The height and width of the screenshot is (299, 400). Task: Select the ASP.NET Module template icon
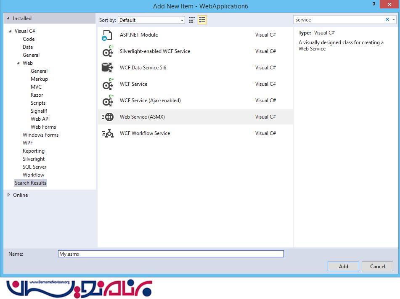click(x=107, y=35)
